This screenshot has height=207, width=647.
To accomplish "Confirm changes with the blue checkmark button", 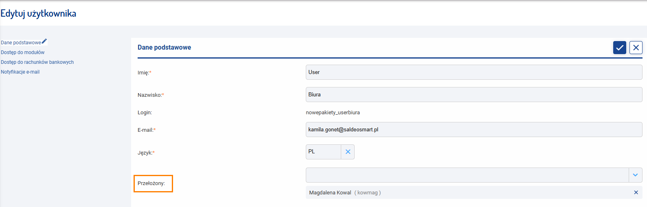I will pyautogui.click(x=620, y=48).
